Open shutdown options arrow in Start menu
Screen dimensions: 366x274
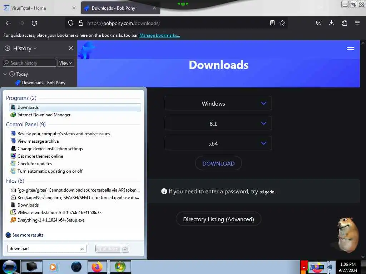point(125,249)
